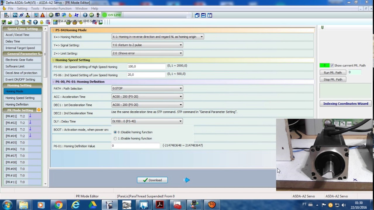Open the Signal Setting dropdown
This screenshot has width=374, height=210.
coord(147,45)
